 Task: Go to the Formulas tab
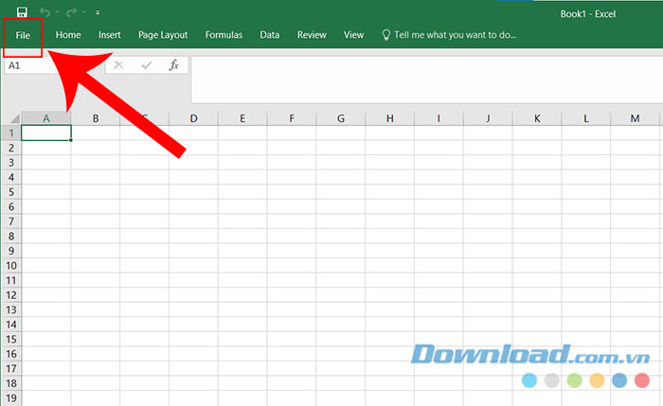(224, 35)
